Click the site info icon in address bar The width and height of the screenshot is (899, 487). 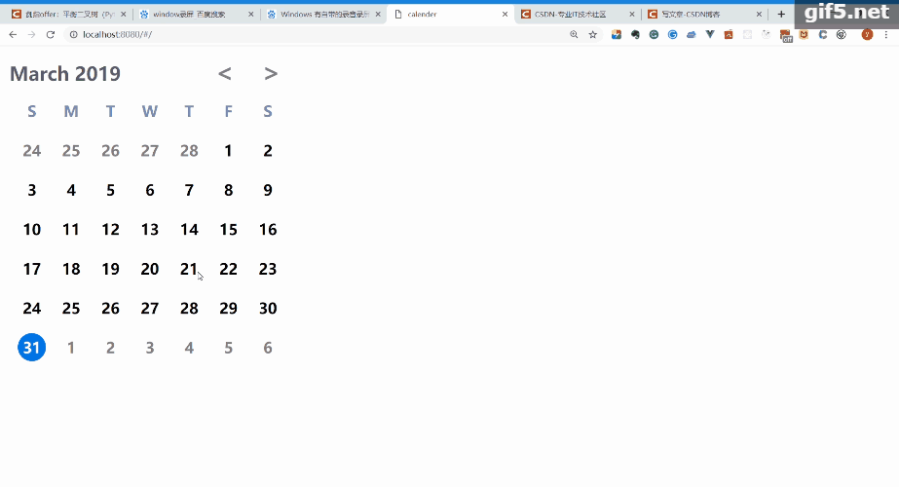click(73, 34)
